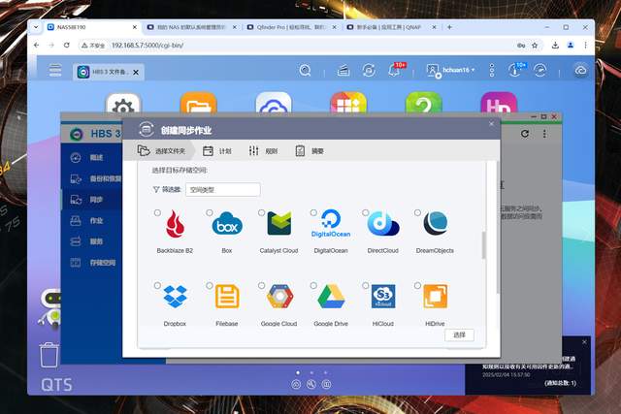Click the refresh icon in HBS window
The image size is (621, 414).
(x=525, y=134)
